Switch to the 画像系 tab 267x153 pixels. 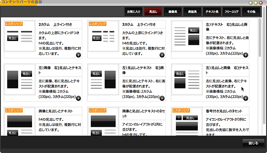click(173, 12)
